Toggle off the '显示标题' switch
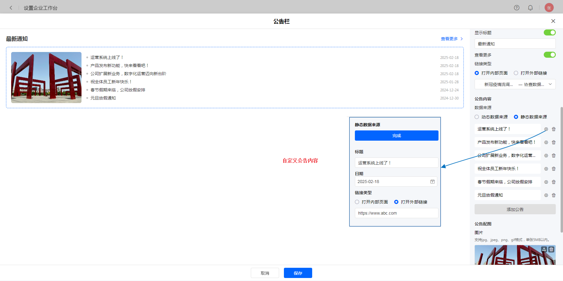The width and height of the screenshot is (563, 281). pyautogui.click(x=549, y=32)
